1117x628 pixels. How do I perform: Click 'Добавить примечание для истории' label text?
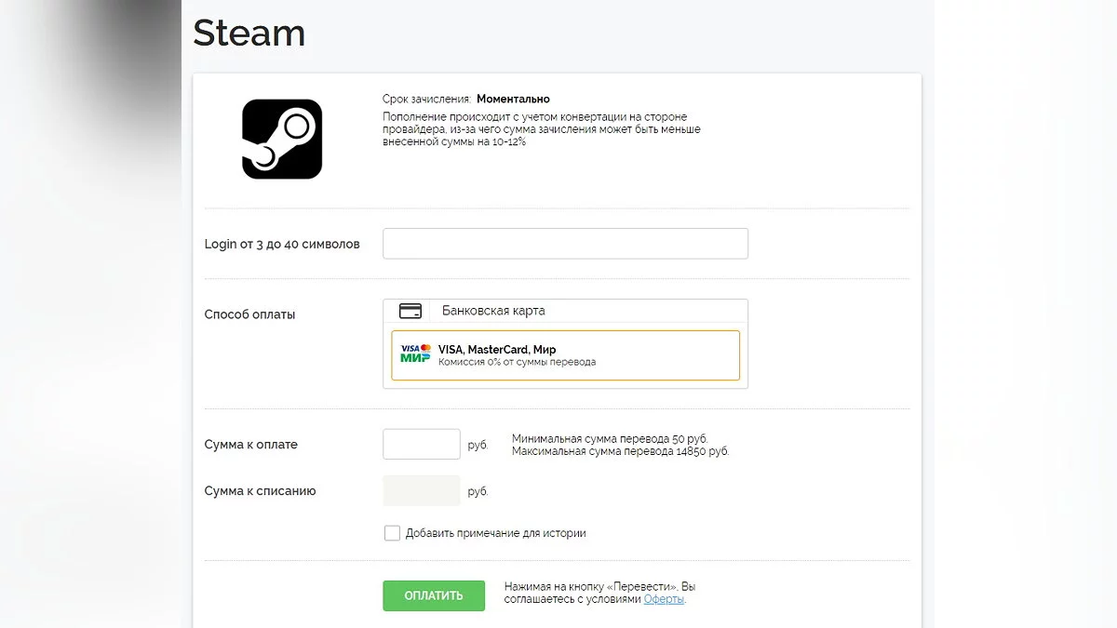pyautogui.click(x=496, y=533)
